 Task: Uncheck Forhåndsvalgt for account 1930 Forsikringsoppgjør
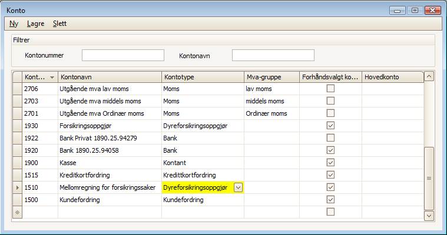click(330, 126)
